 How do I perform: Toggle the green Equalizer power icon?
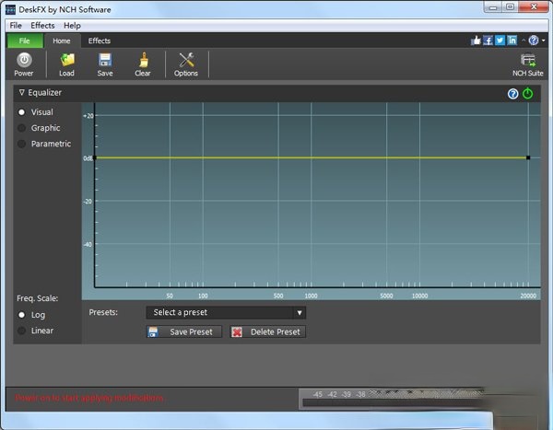click(x=527, y=93)
